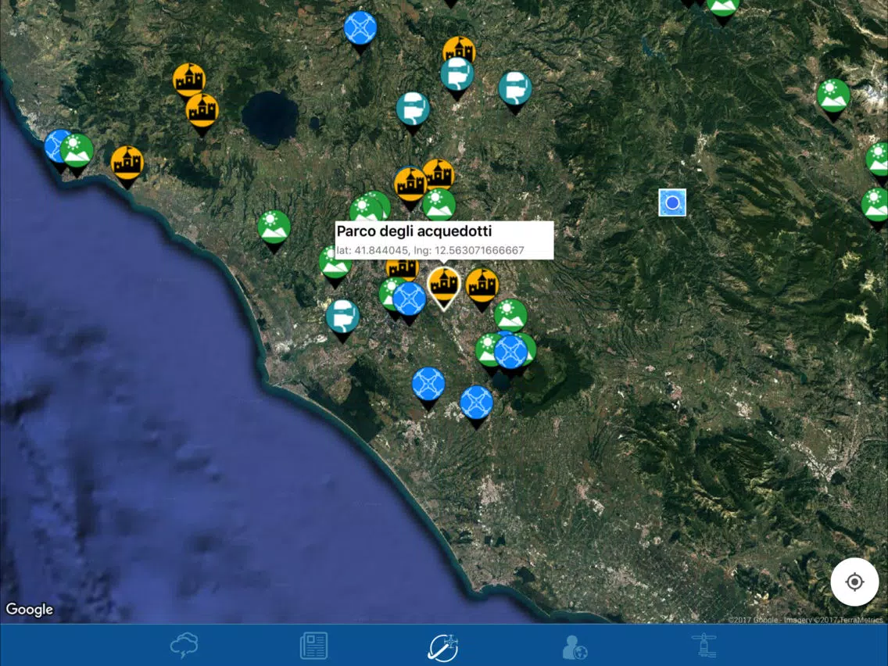888x666 pixels.
Task: Open the control tower tab in bottom bar
Action: [704, 646]
